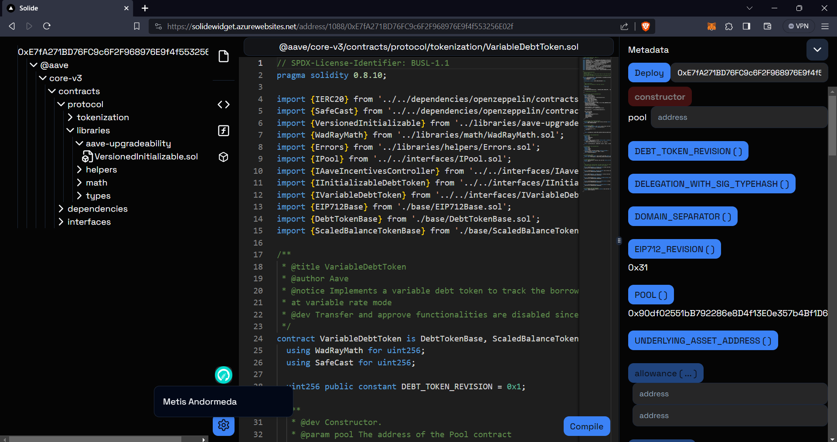Expand the math folder
The image size is (837, 442).
[x=92, y=182]
